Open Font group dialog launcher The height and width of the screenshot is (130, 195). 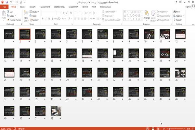[72, 24]
